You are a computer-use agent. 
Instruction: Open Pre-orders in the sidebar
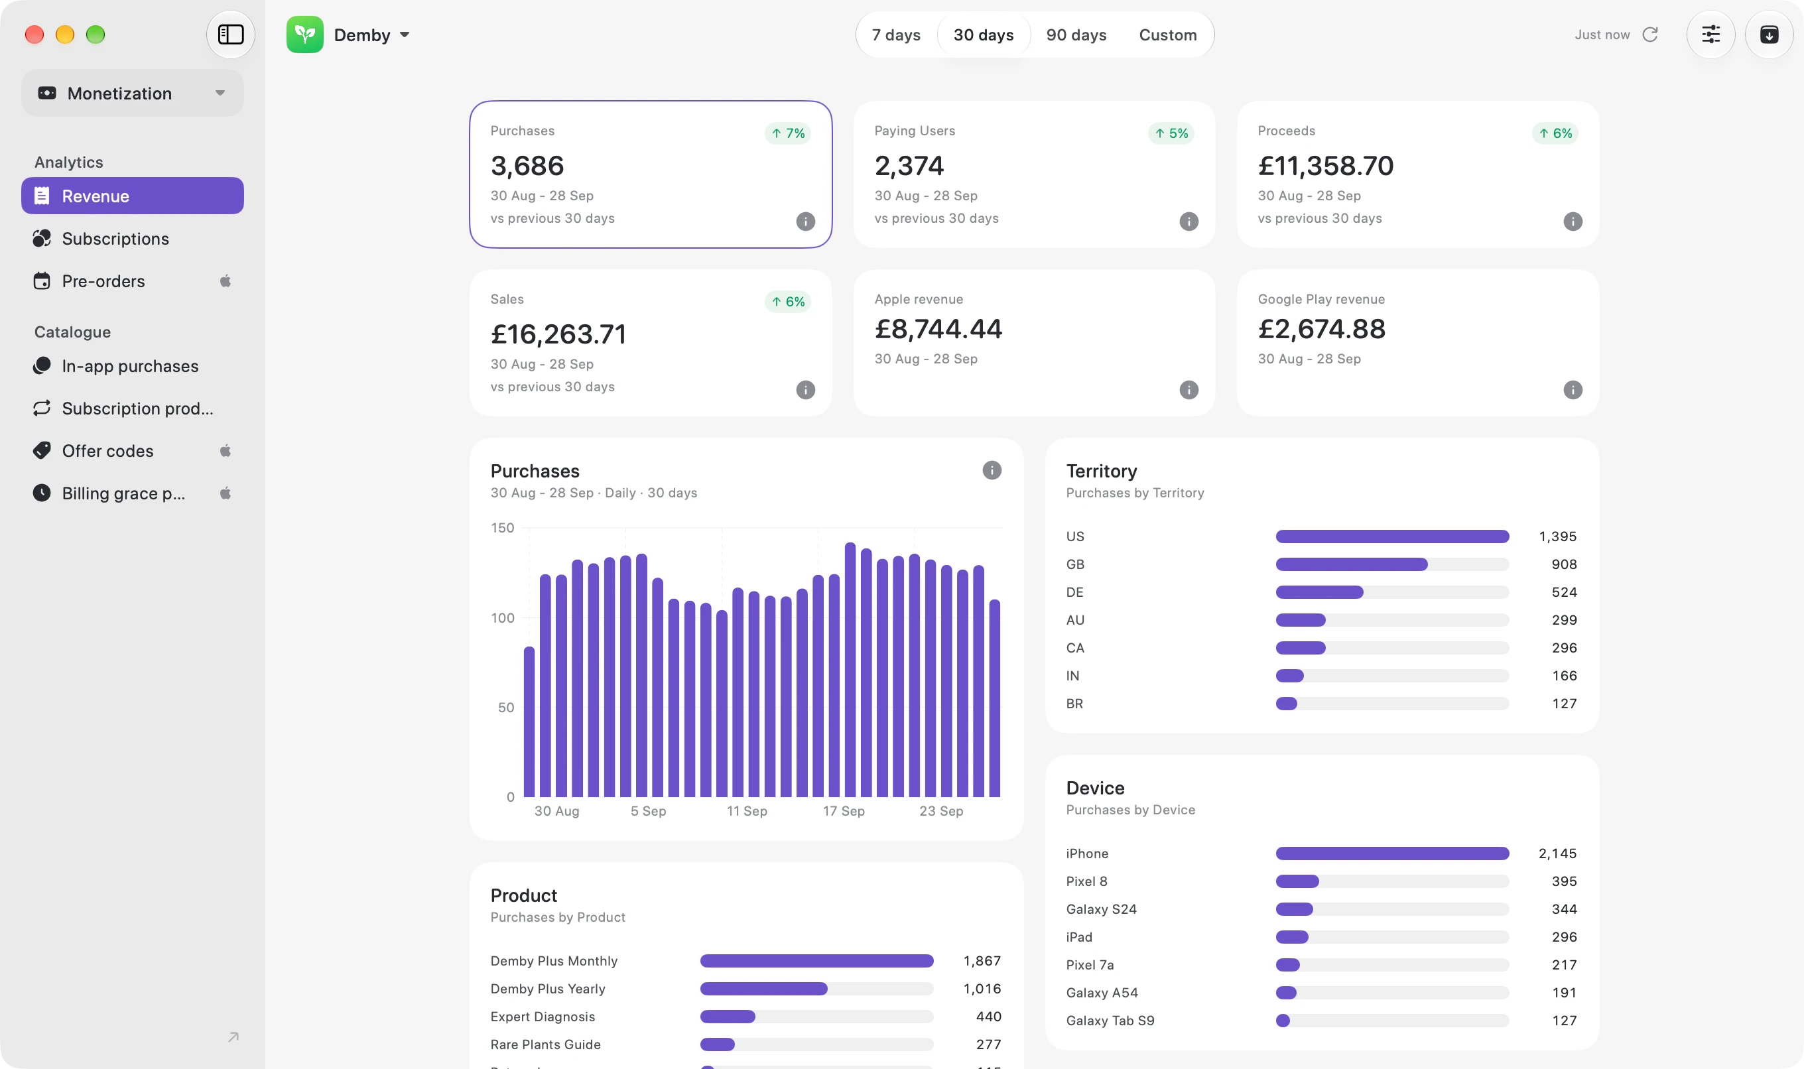pos(133,281)
